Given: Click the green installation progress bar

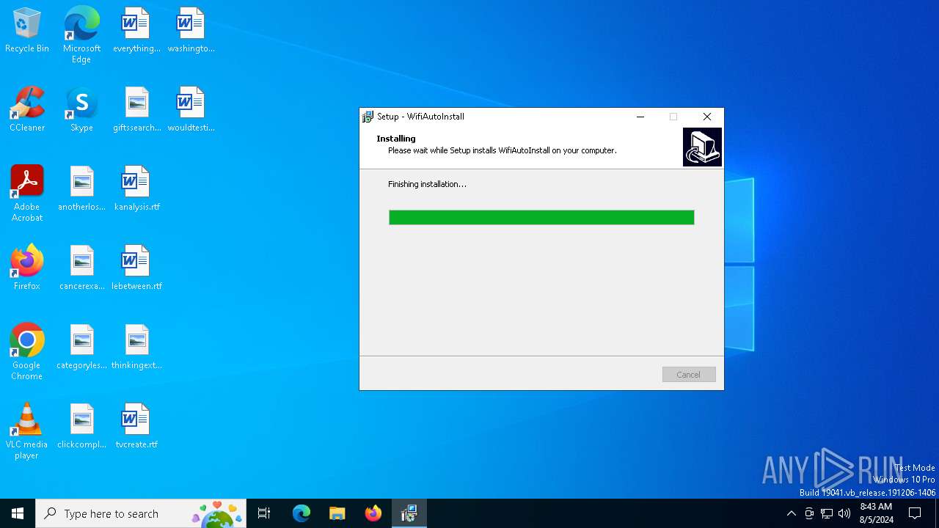Looking at the screenshot, I should 541,217.
